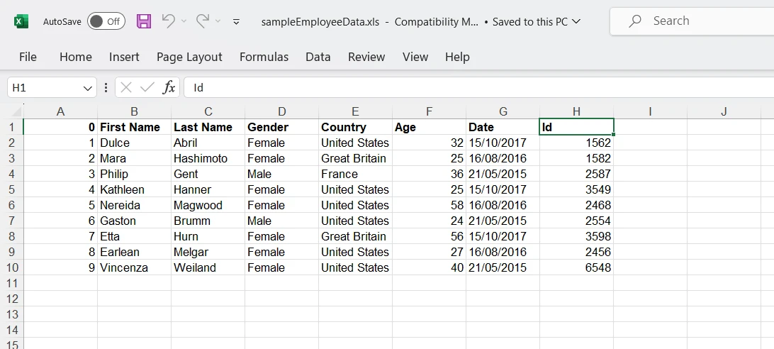Click the Excel app logo icon

point(21,21)
